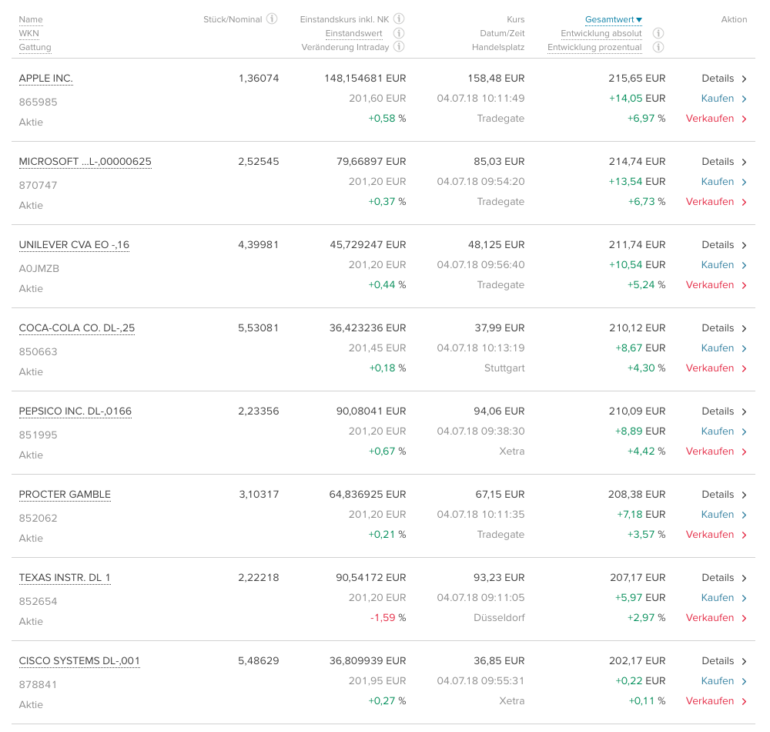Screen dimensions: 770x732
Task: Show Details for Procter Gamble
Action: point(725,494)
